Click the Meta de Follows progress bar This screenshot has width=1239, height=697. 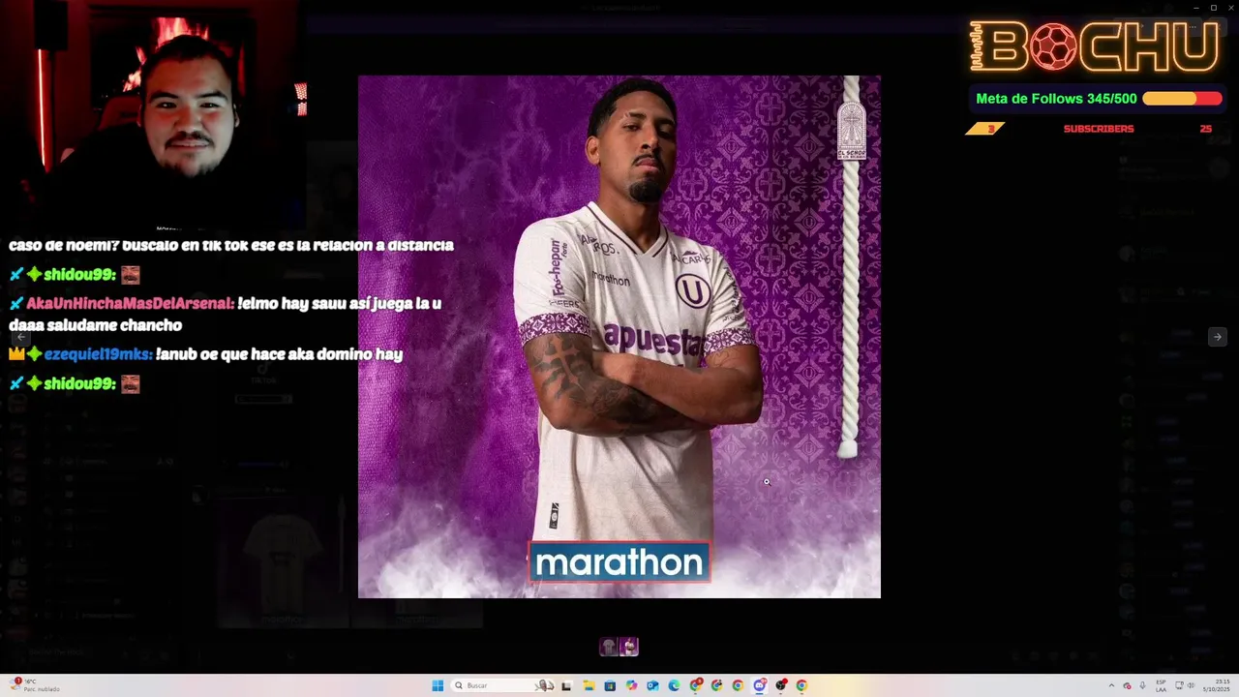pyautogui.click(x=1182, y=99)
